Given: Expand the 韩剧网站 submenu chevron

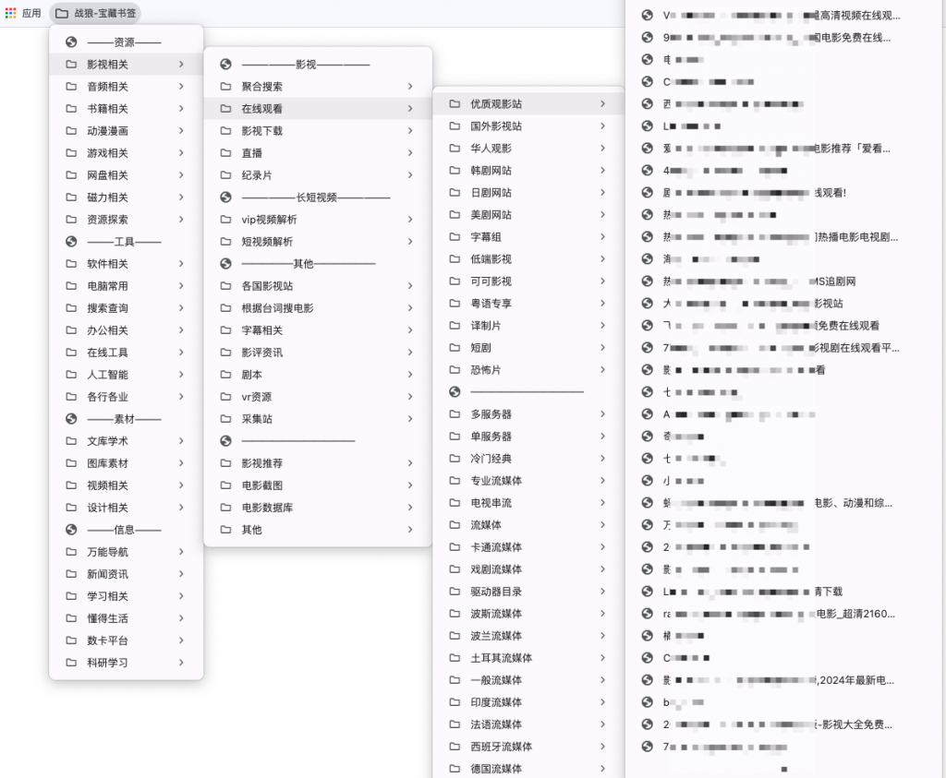Looking at the screenshot, I should [602, 171].
